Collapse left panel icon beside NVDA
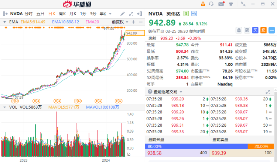Screen dimensions: 277x162 click(5, 14)
